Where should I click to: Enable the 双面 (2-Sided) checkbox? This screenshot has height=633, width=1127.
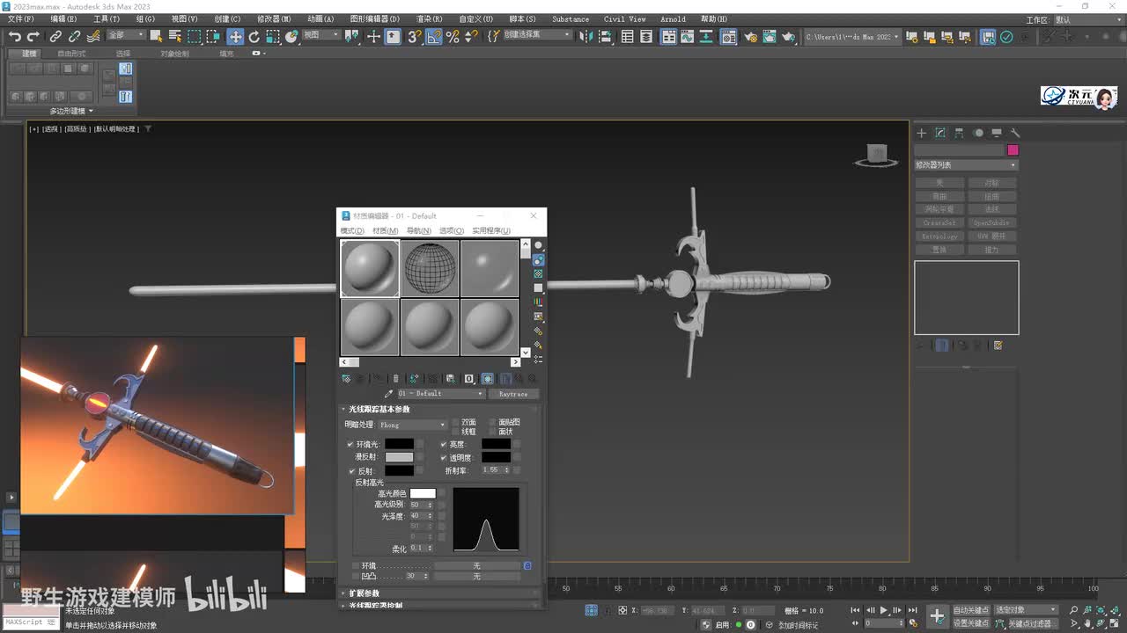pos(455,422)
